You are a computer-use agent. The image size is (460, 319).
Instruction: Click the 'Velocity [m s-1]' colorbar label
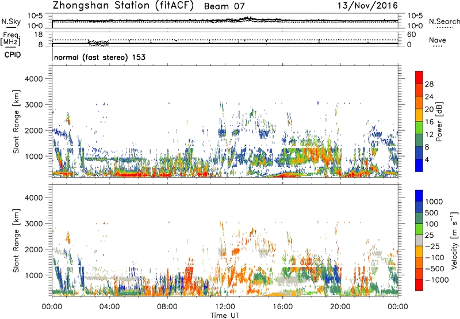pyautogui.click(x=454, y=240)
